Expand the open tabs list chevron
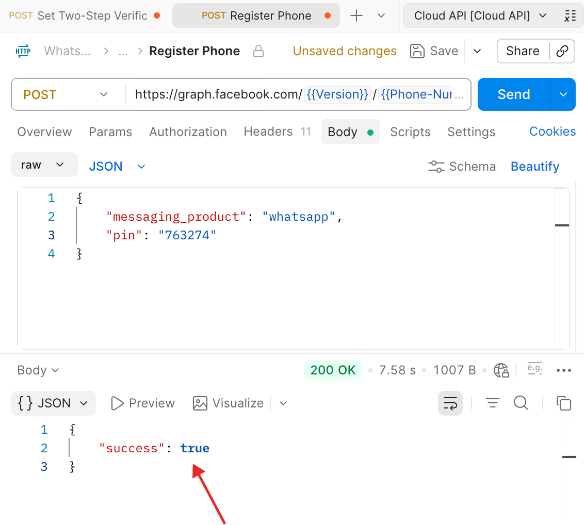This screenshot has height=525, width=584. tap(381, 15)
